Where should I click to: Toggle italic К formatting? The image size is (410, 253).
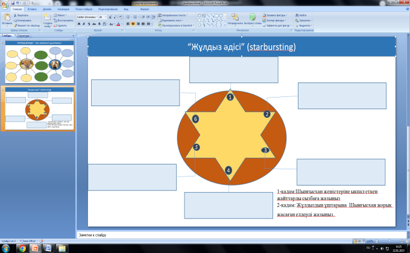point(84,24)
